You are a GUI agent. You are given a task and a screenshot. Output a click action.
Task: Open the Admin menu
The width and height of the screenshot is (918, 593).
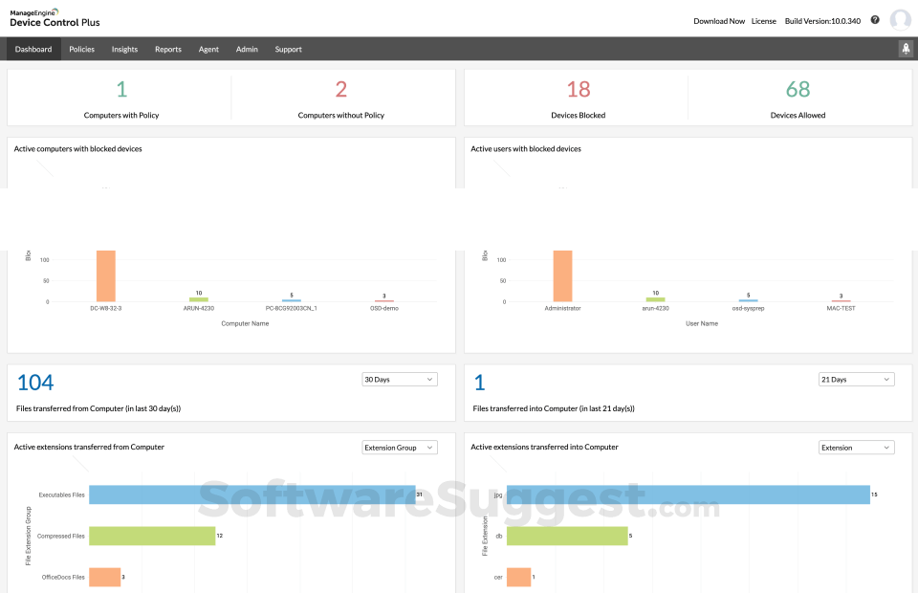click(248, 48)
